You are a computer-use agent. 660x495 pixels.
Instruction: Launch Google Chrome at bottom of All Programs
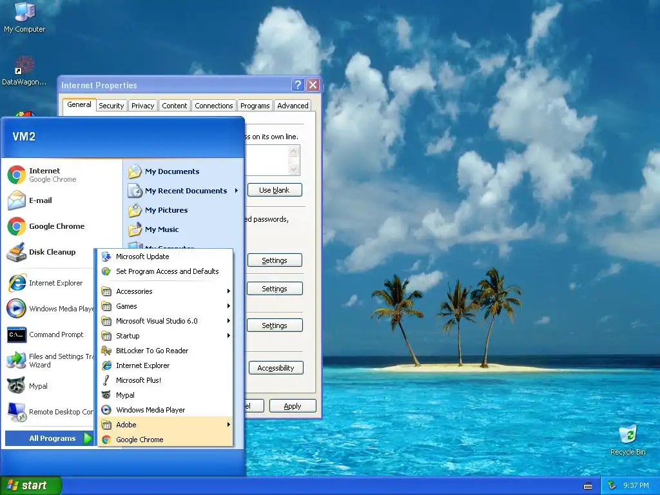click(166, 440)
